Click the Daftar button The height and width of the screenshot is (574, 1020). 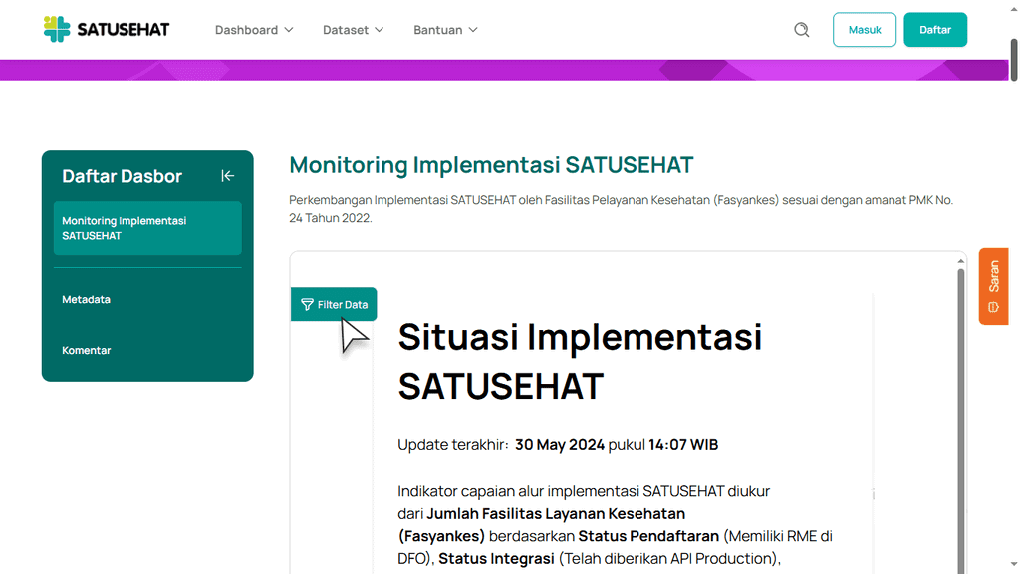point(935,29)
